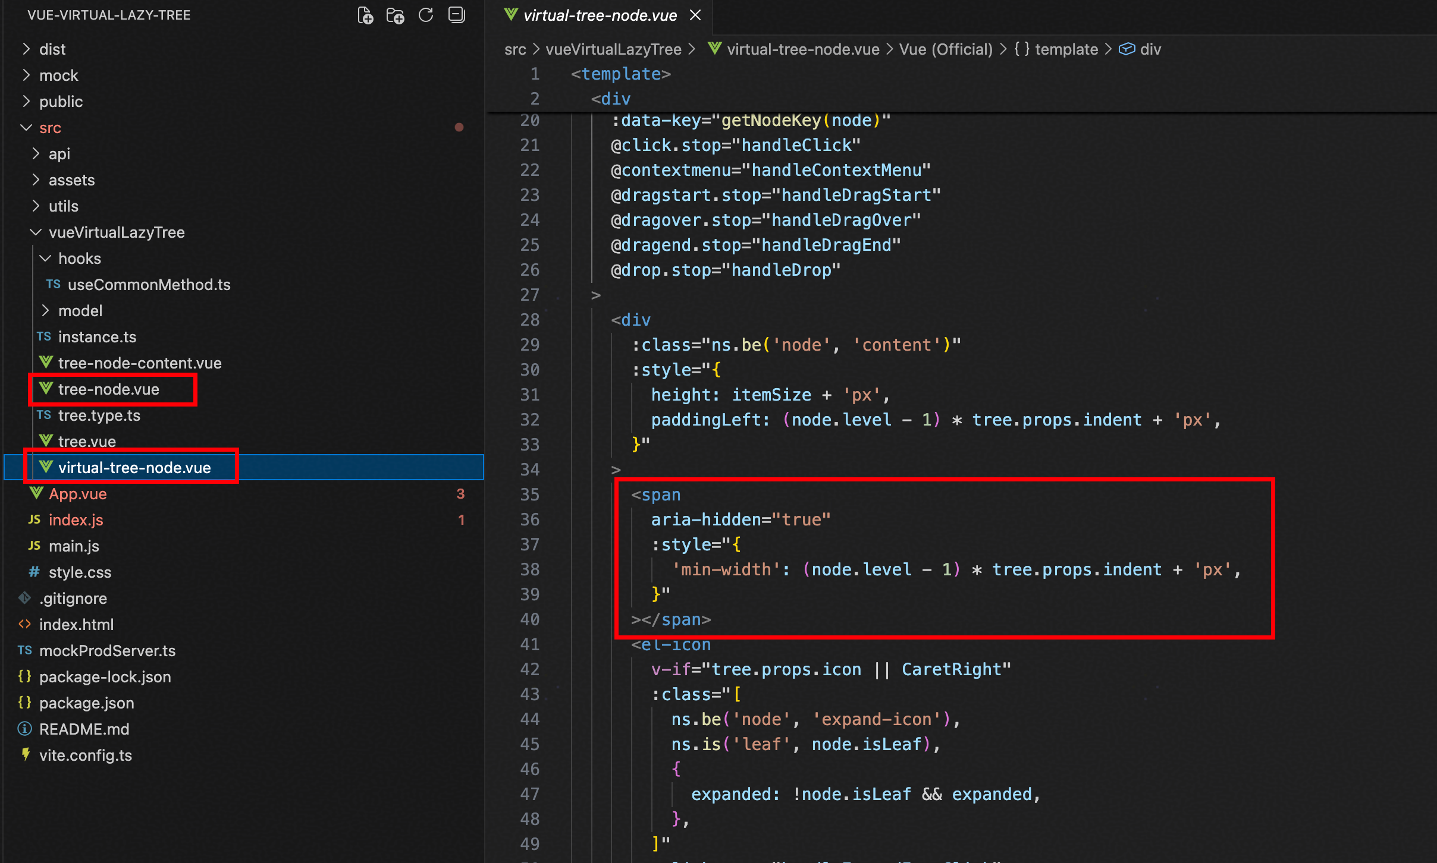Collapse all folders in explorer
The height and width of the screenshot is (863, 1437).
pos(457,15)
